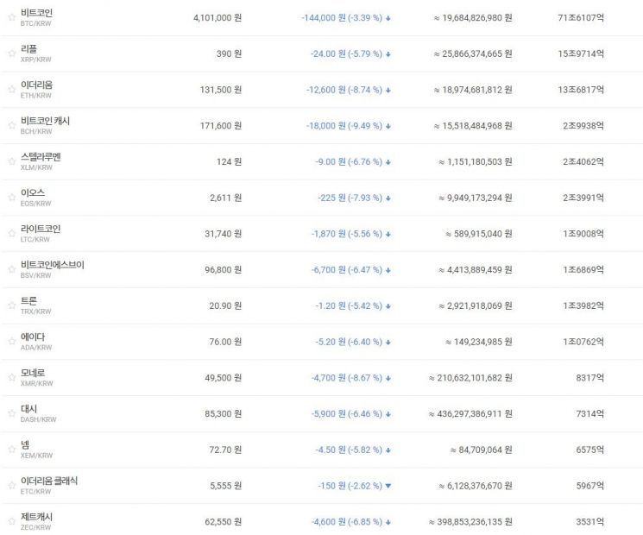Click the 131,500 원 price cell
Screen dimensions: 643x535
(221, 90)
